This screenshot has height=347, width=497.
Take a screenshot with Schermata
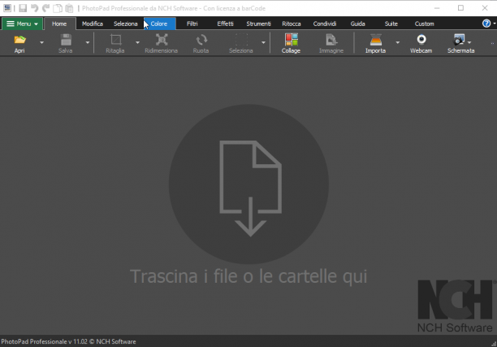point(459,43)
